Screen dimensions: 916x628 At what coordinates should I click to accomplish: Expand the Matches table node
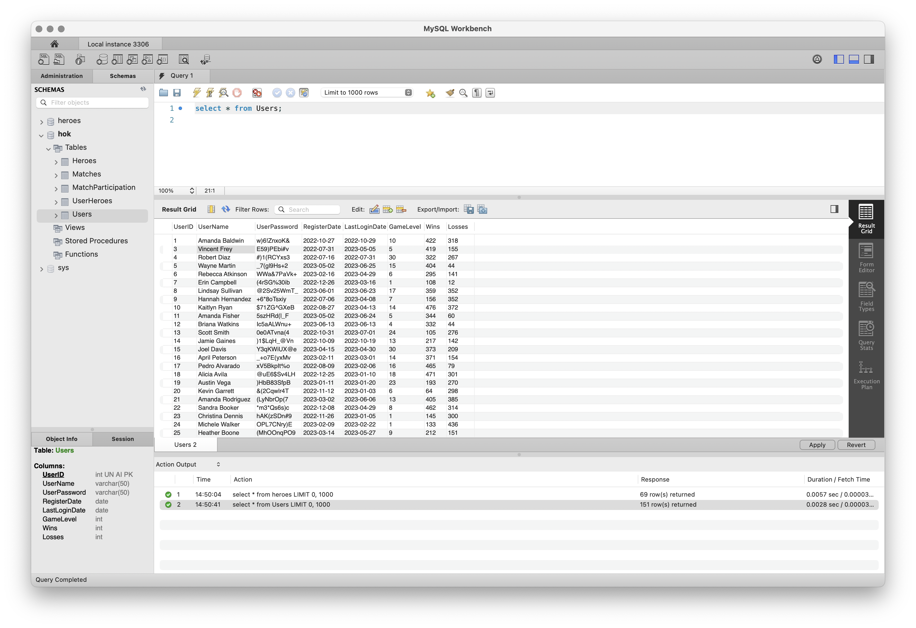coord(56,175)
